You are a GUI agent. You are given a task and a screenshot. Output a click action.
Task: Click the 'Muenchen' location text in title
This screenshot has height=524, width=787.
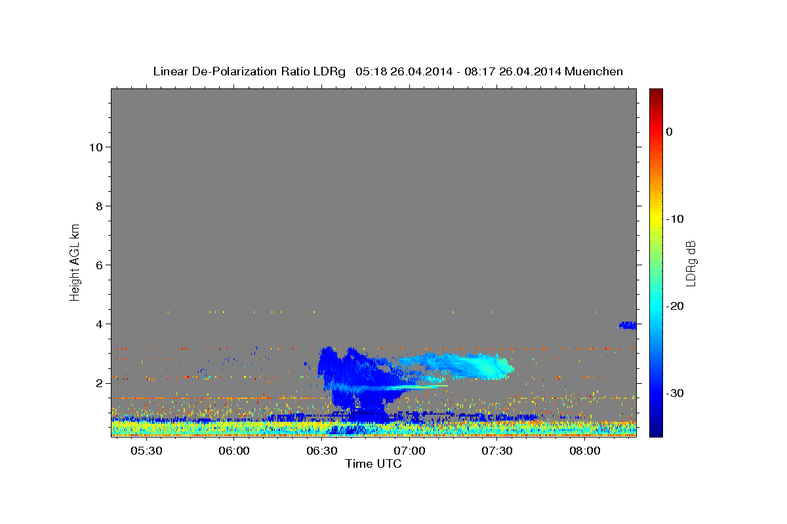(x=594, y=71)
